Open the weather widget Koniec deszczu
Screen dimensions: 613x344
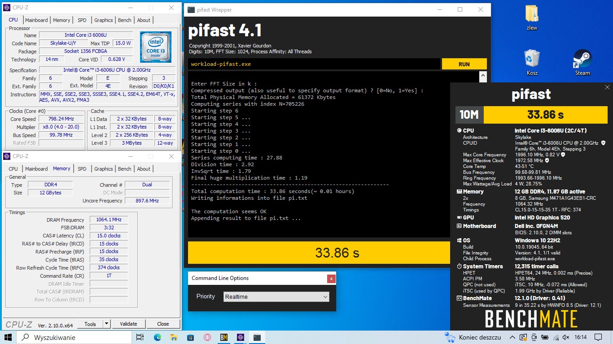click(x=473, y=337)
